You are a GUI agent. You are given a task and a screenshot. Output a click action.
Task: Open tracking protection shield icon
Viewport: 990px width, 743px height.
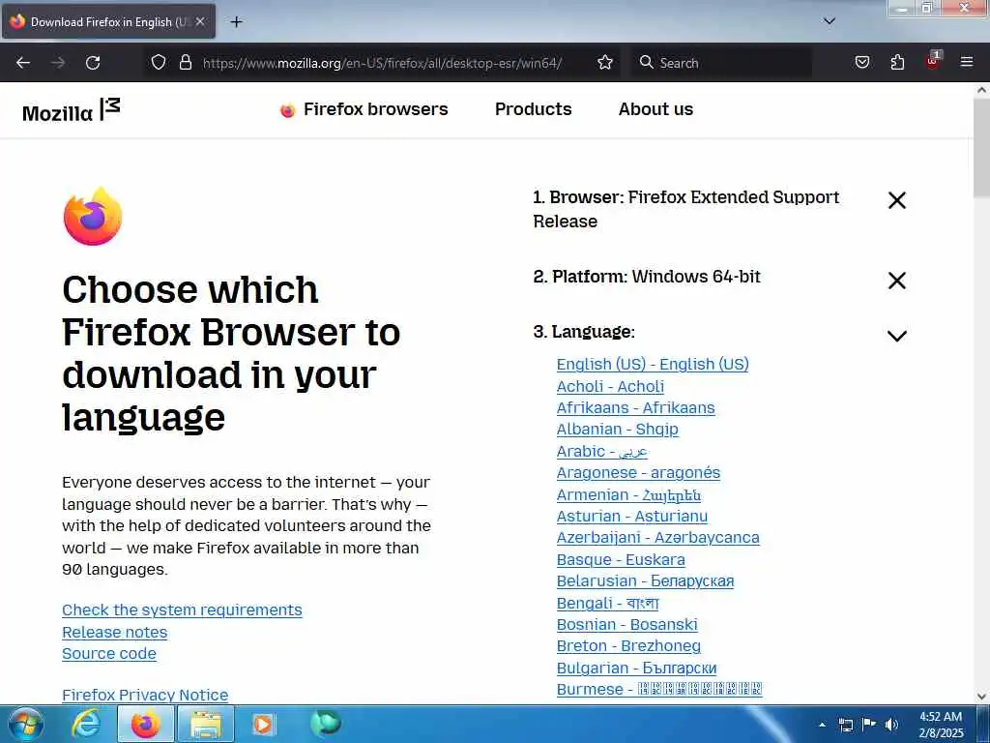pyautogui.click(x=159, y=62)
